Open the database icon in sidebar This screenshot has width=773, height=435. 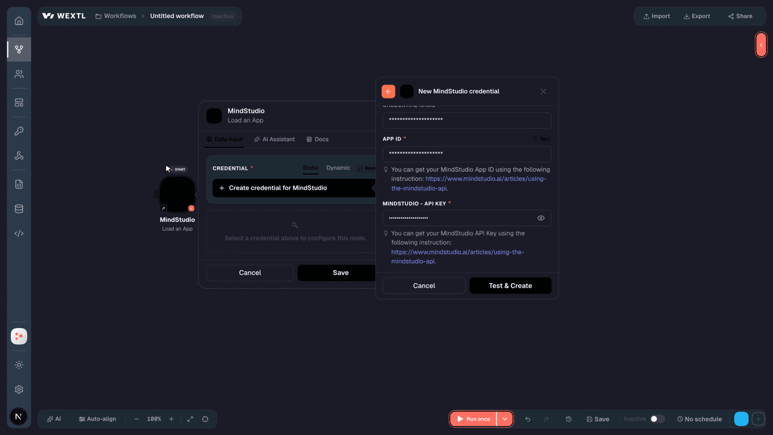[19, 209]
